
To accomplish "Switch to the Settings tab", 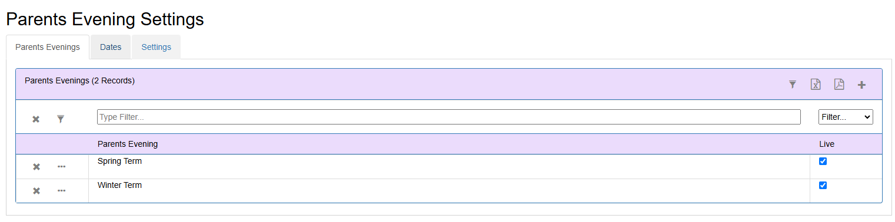I will [156, 47].
